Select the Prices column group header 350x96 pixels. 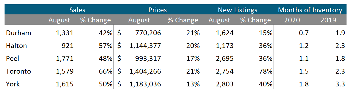click(x=158, y=10)
